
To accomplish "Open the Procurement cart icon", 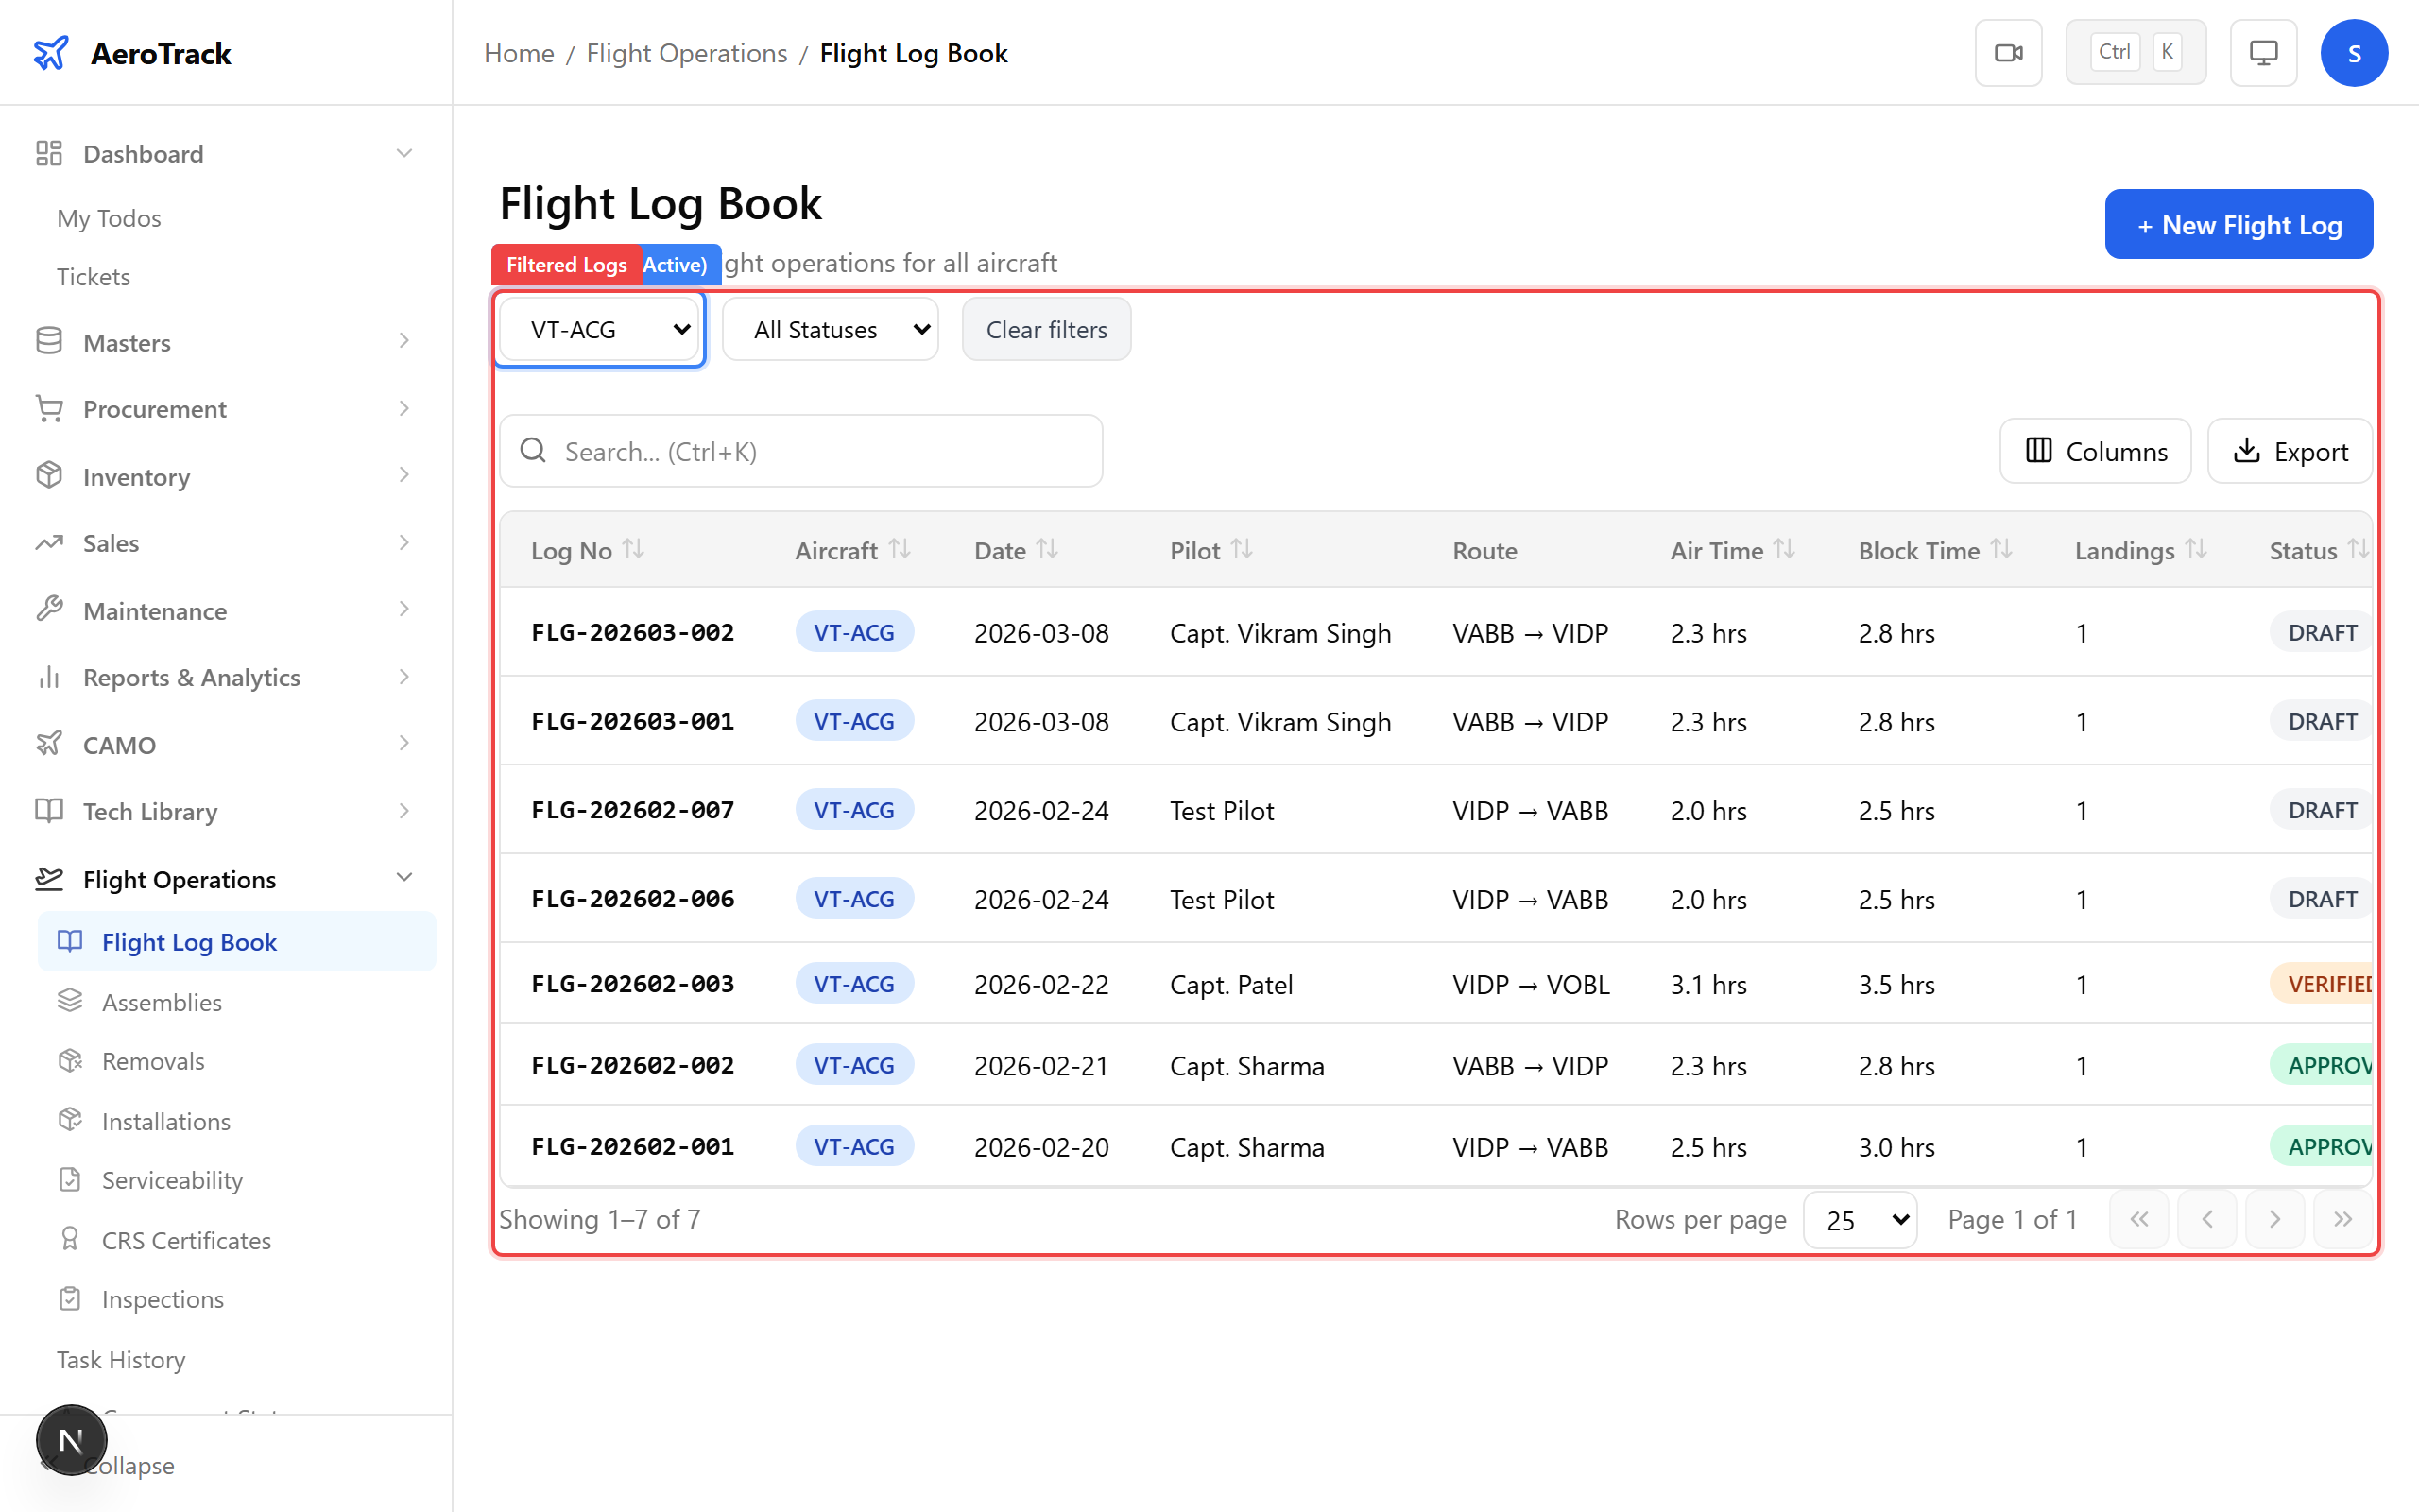I will click(48, 408).
